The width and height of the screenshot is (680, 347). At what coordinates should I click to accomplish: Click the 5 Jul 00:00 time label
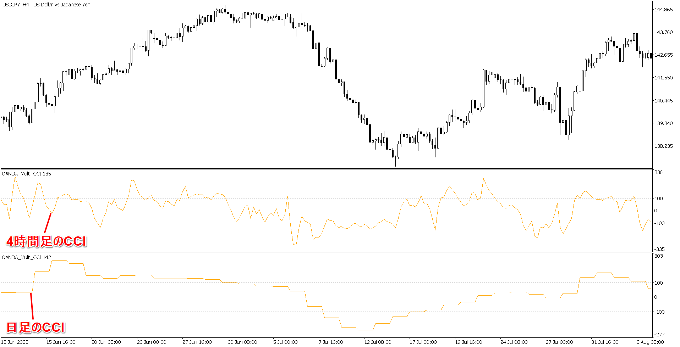(285, 342)
